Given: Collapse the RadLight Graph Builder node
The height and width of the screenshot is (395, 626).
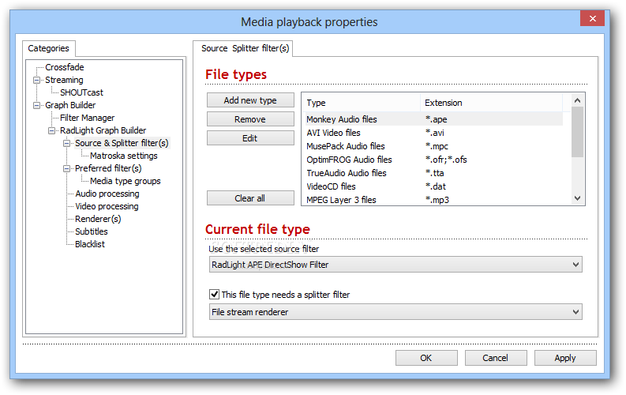Looking at the screenshot, I should 51,130.
